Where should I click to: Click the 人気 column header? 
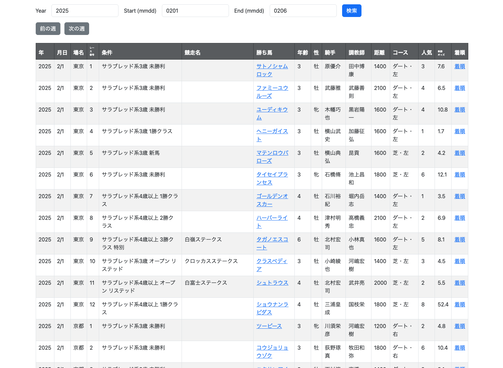(x=426, y=52)
